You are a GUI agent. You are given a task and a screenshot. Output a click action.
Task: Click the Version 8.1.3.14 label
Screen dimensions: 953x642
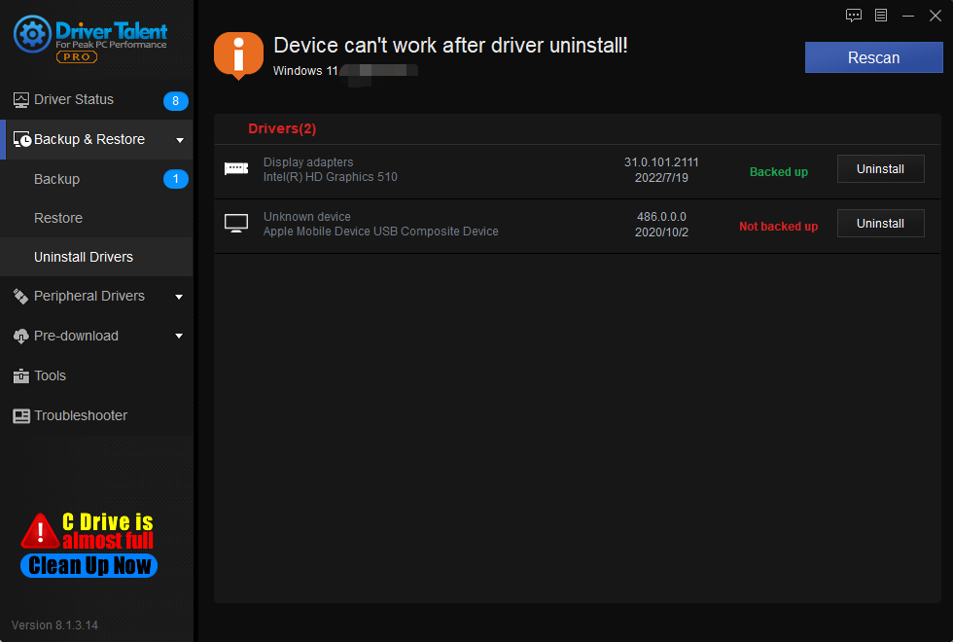[x=54, y=624]
